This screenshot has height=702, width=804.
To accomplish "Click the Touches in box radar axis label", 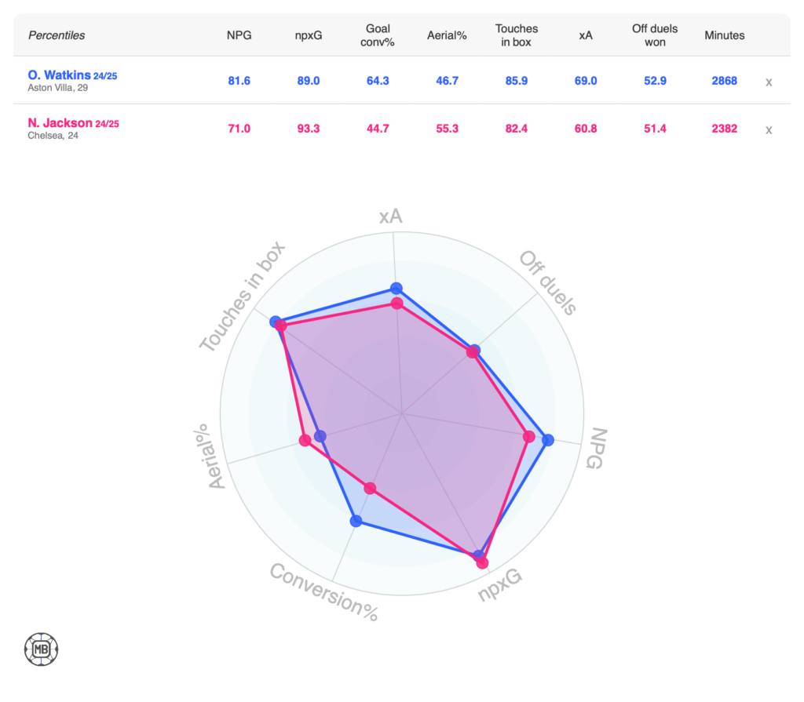I will (x=242, y=297).
